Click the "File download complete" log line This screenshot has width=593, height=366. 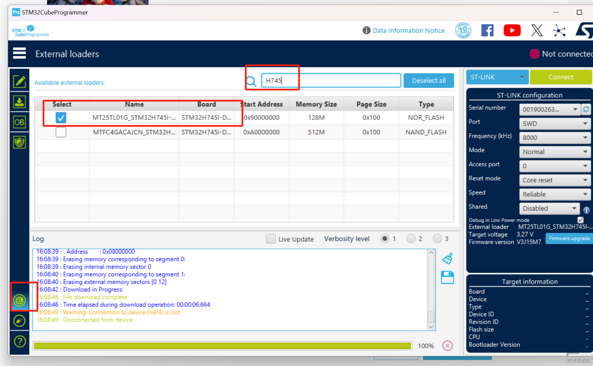pyautogui.click(x=82, y=297)
